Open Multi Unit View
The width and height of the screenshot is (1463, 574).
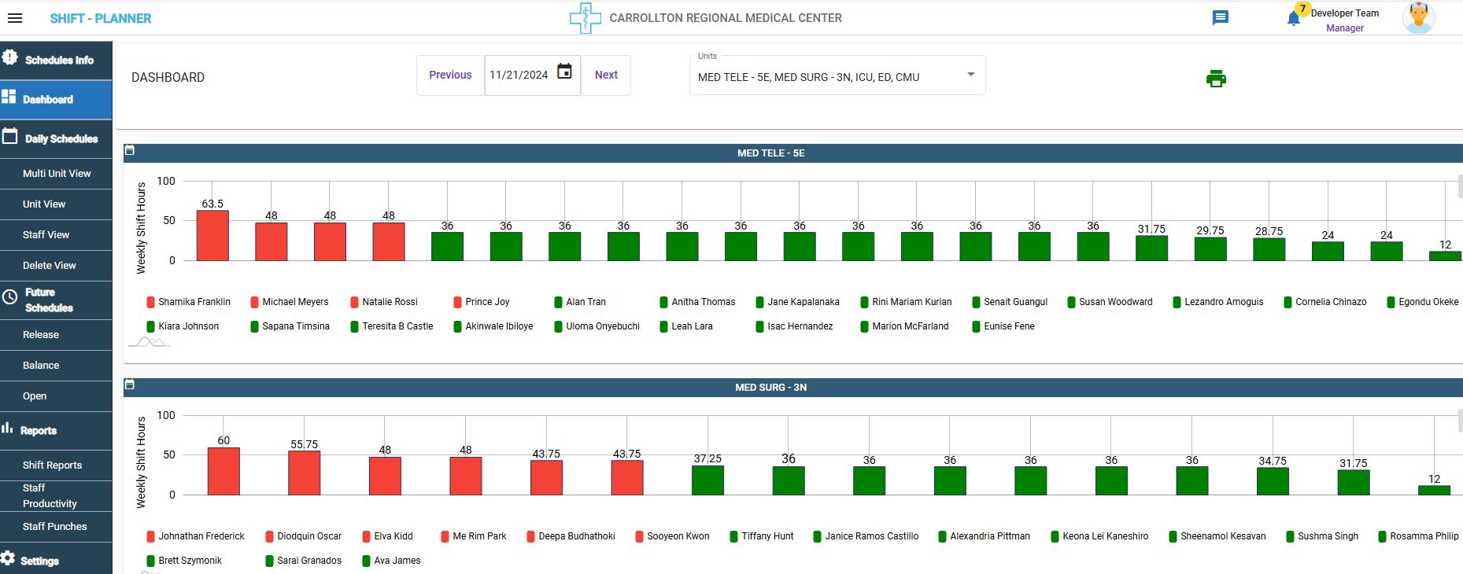[57, 173]
